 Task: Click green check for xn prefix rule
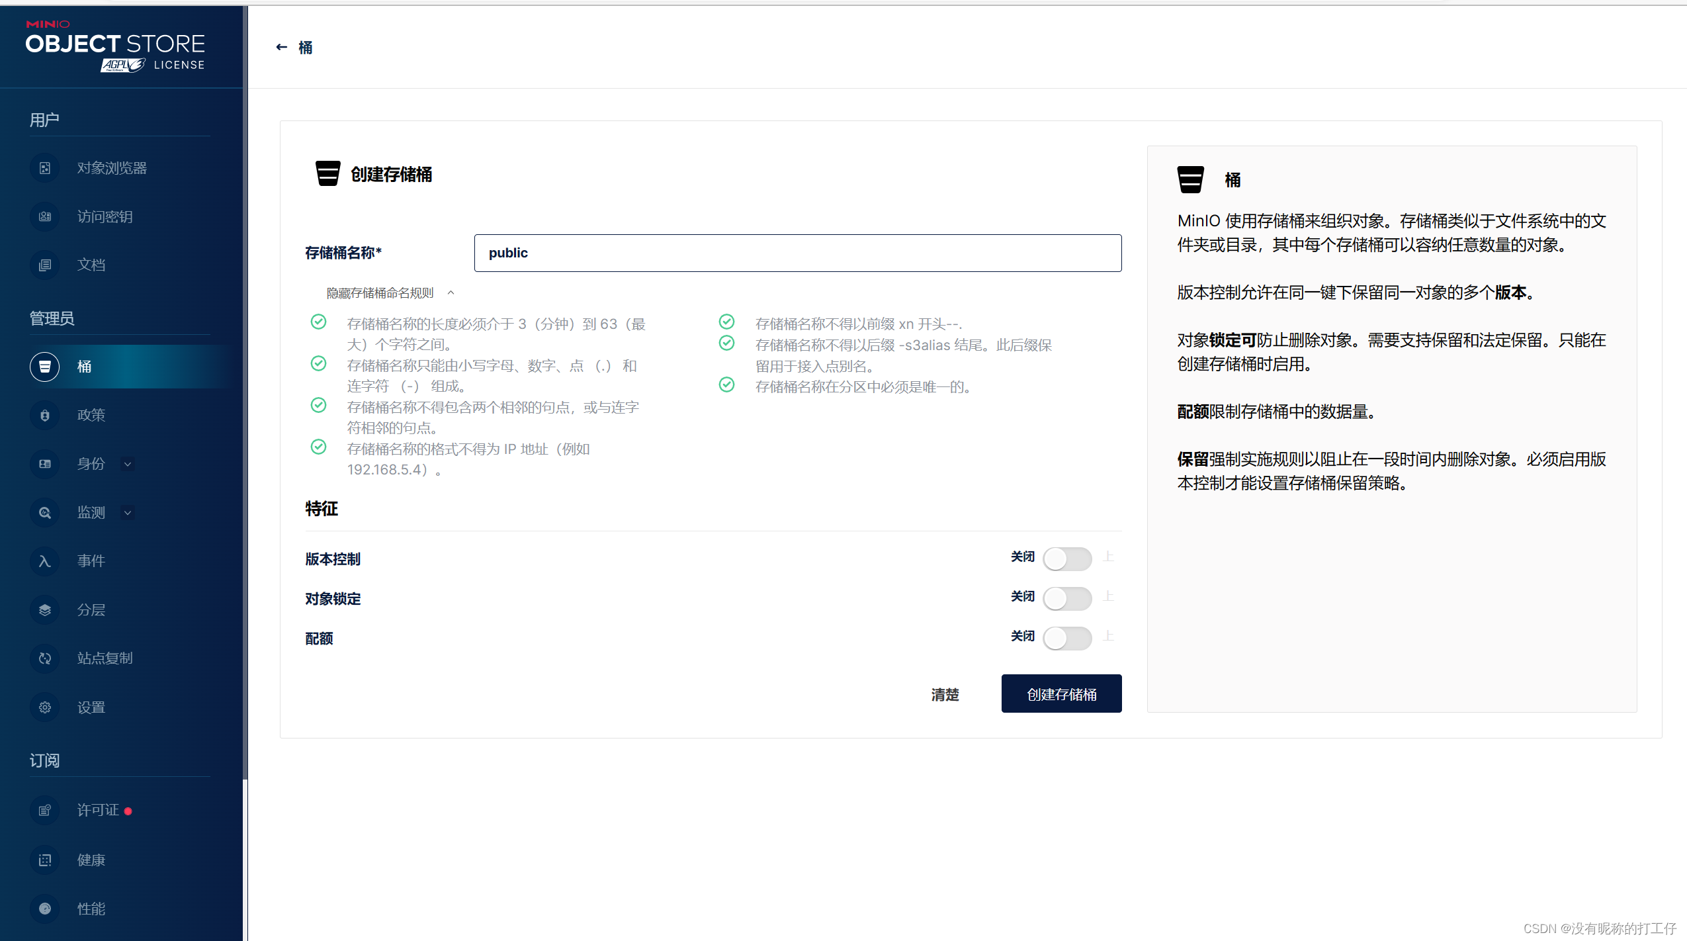tap(727, 322)
